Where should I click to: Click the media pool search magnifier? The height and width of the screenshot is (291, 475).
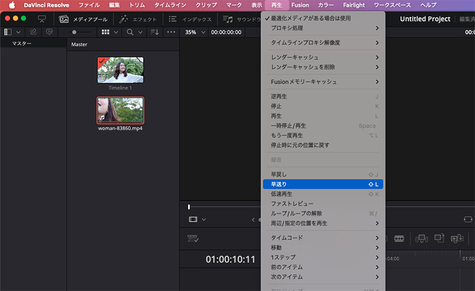130,32
